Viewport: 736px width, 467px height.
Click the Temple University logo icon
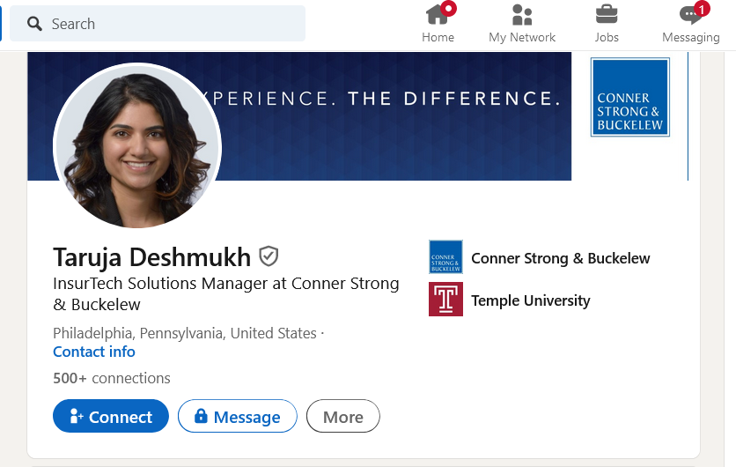445,299
